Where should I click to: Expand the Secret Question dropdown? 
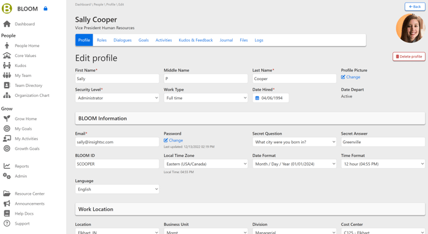(x=294, y=142)
